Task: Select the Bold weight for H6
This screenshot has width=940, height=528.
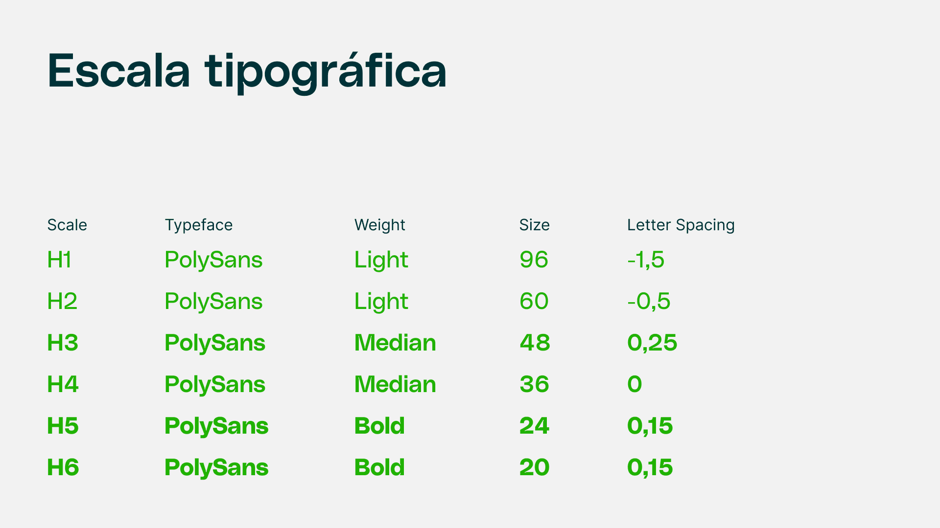Action: (x=379, y=467)
